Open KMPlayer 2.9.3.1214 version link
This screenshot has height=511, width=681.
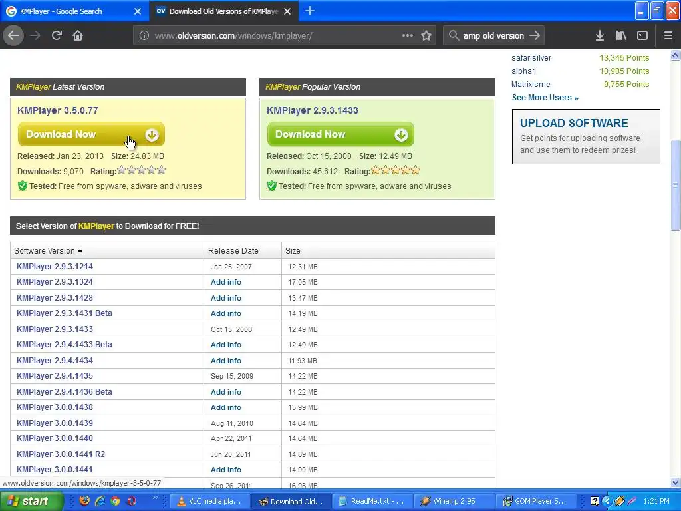point(55,267)
